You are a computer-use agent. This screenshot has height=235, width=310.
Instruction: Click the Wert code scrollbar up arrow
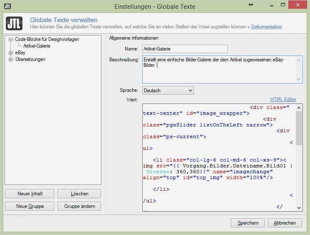(x=299, y=108)
